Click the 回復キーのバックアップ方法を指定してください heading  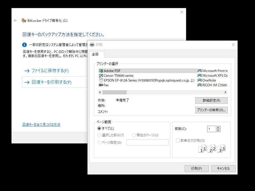63,34
